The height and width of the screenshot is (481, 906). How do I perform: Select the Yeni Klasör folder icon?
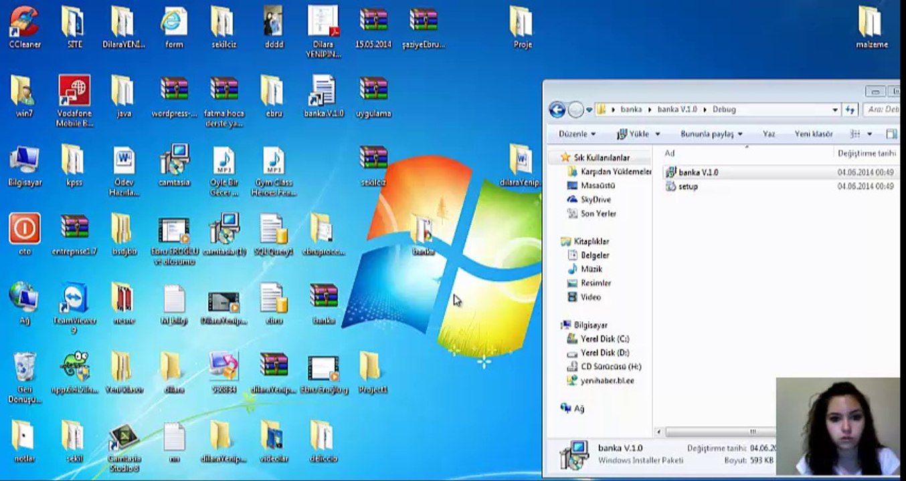tap(124, 373)
